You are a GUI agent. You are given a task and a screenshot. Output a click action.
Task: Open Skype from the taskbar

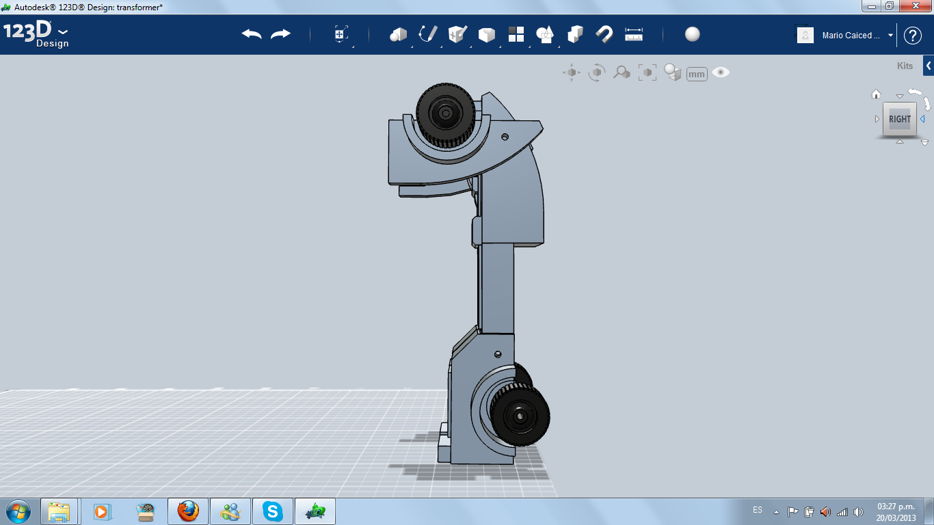(273, 511)
